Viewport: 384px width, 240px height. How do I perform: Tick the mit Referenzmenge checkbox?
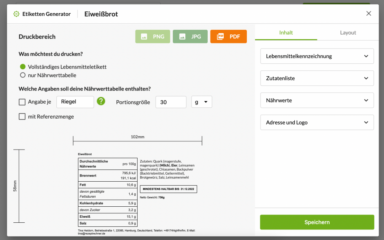tap(22, 116)
